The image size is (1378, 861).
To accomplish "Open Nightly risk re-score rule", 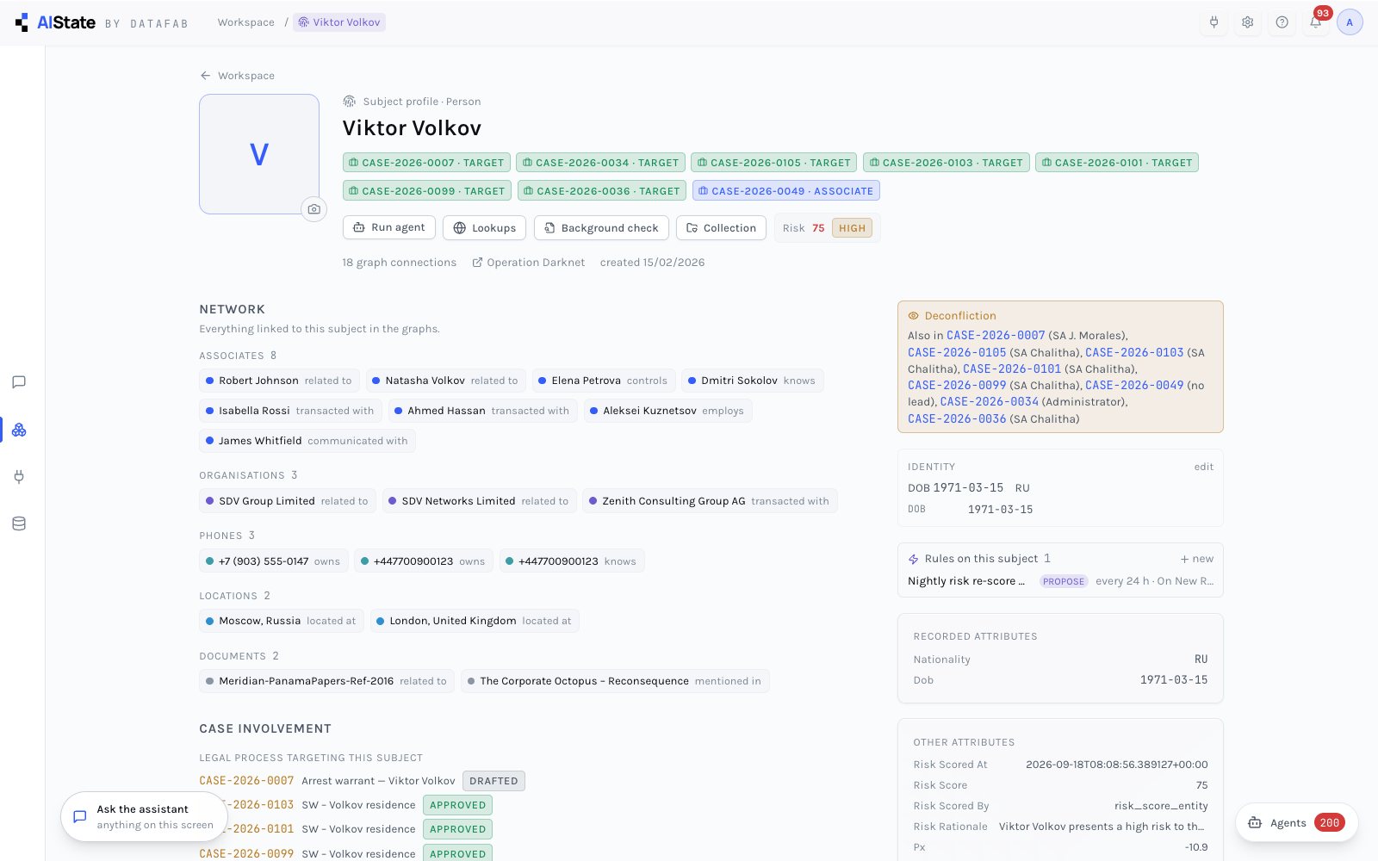I will tap(1060, 581).
